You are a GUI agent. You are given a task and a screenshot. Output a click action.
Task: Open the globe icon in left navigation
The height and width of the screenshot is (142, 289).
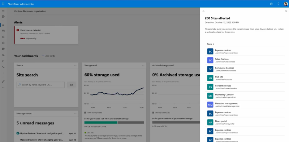tap(3, 17)
